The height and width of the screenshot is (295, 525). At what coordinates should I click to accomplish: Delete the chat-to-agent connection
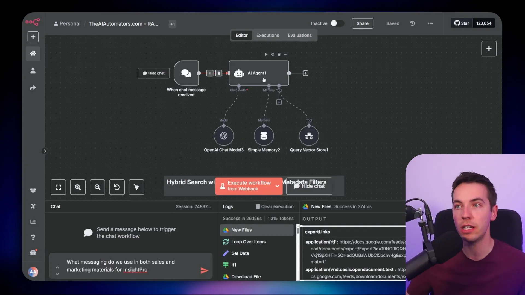pyautogui.click(x=219, y=73)
